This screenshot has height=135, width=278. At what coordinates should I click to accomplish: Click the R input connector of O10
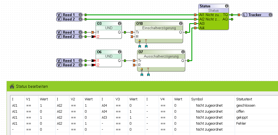tap(132, 37)
